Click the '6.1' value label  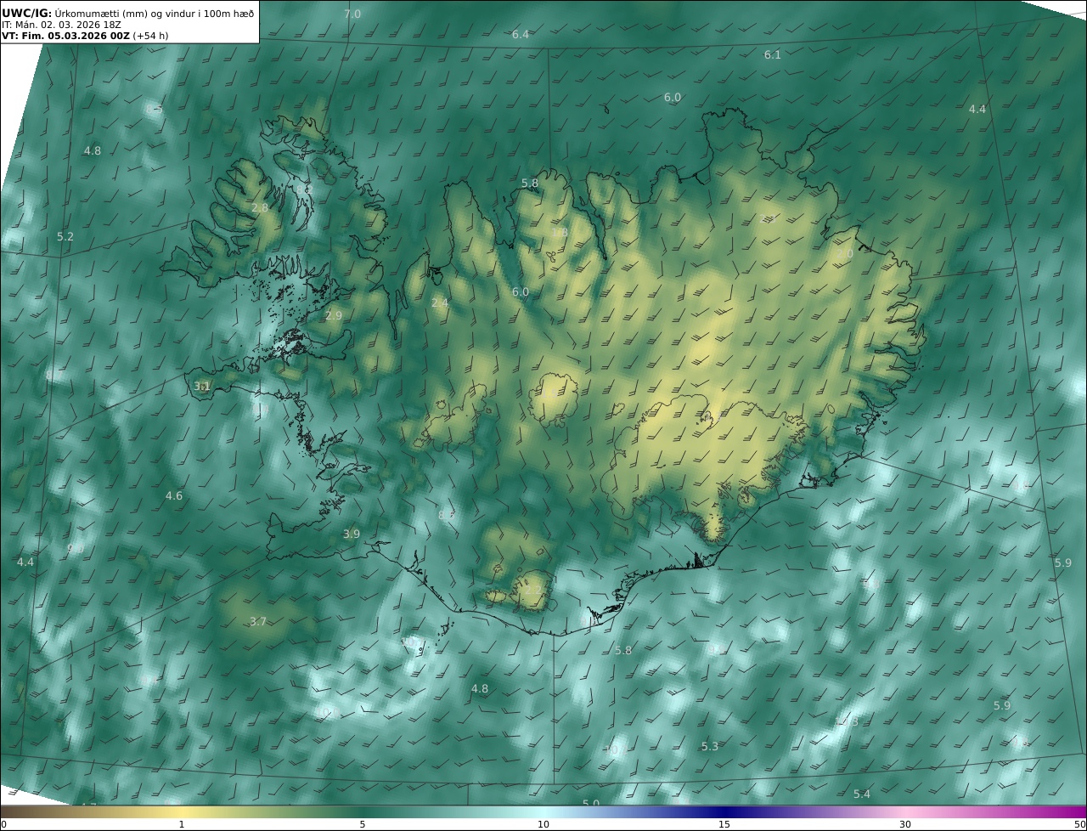[x=772, y=54]
